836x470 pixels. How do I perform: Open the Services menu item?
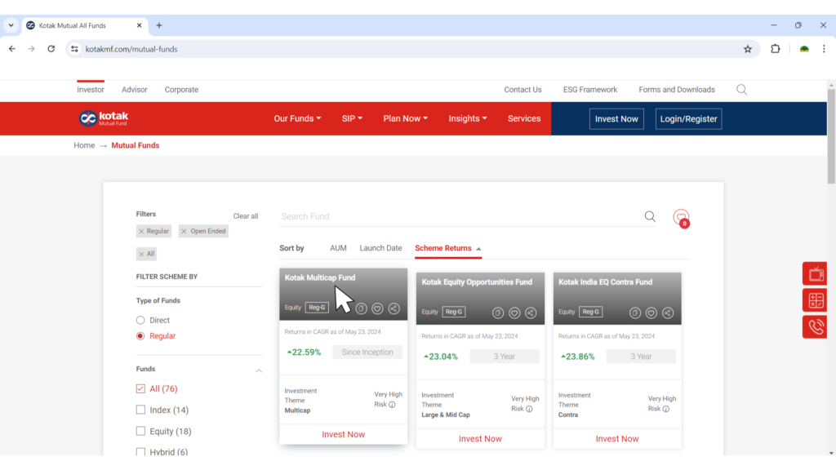pos(524,119)
